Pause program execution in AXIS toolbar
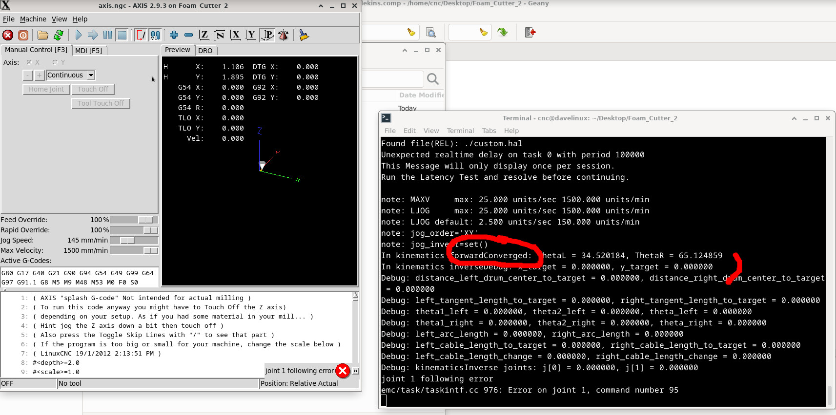This screenshot has width=836, height=415. (x=107, y=35)
